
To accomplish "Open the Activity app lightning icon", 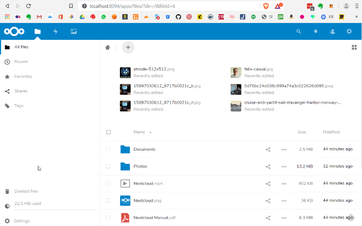I will tap(56, 31).
